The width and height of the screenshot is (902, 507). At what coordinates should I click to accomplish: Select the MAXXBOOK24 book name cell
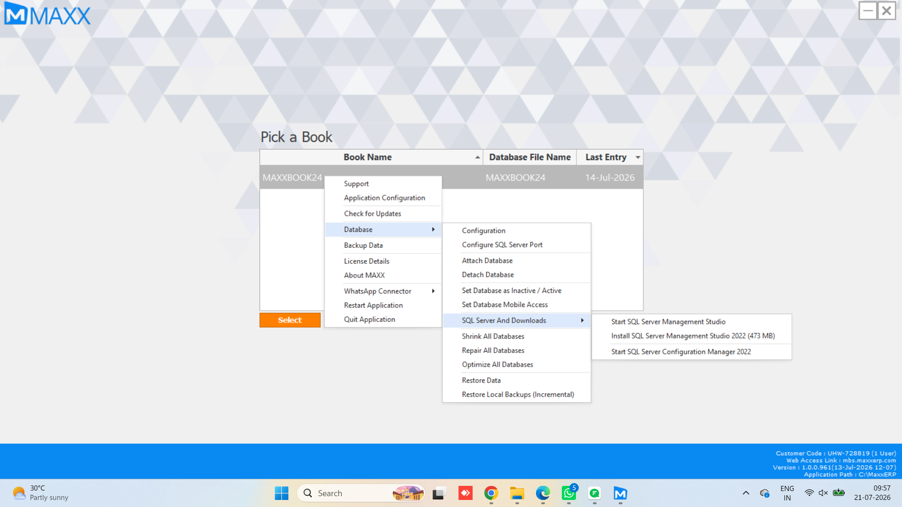coord(292,177)
